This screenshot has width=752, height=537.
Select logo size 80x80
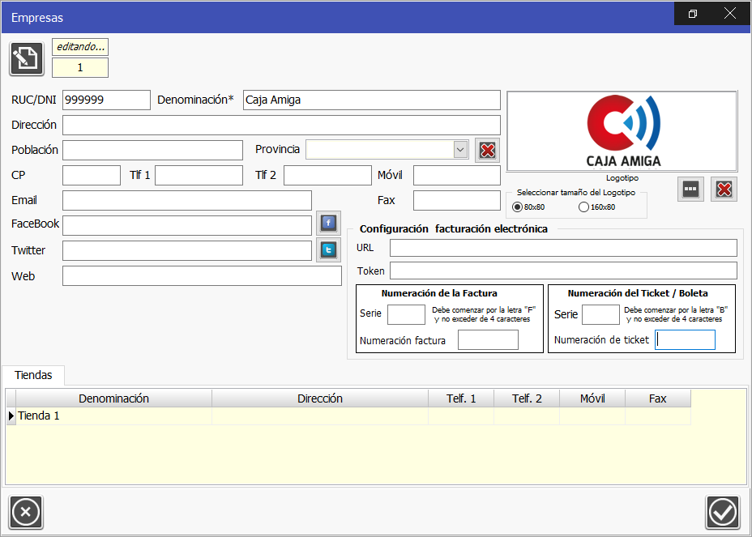(x=517, y=207)
